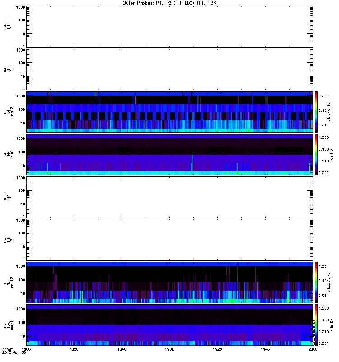Click the '1000' y-axis tick of thb fff 1 panel
The width and height of the screenshot is (339, 362).
[x=20, y=7]
